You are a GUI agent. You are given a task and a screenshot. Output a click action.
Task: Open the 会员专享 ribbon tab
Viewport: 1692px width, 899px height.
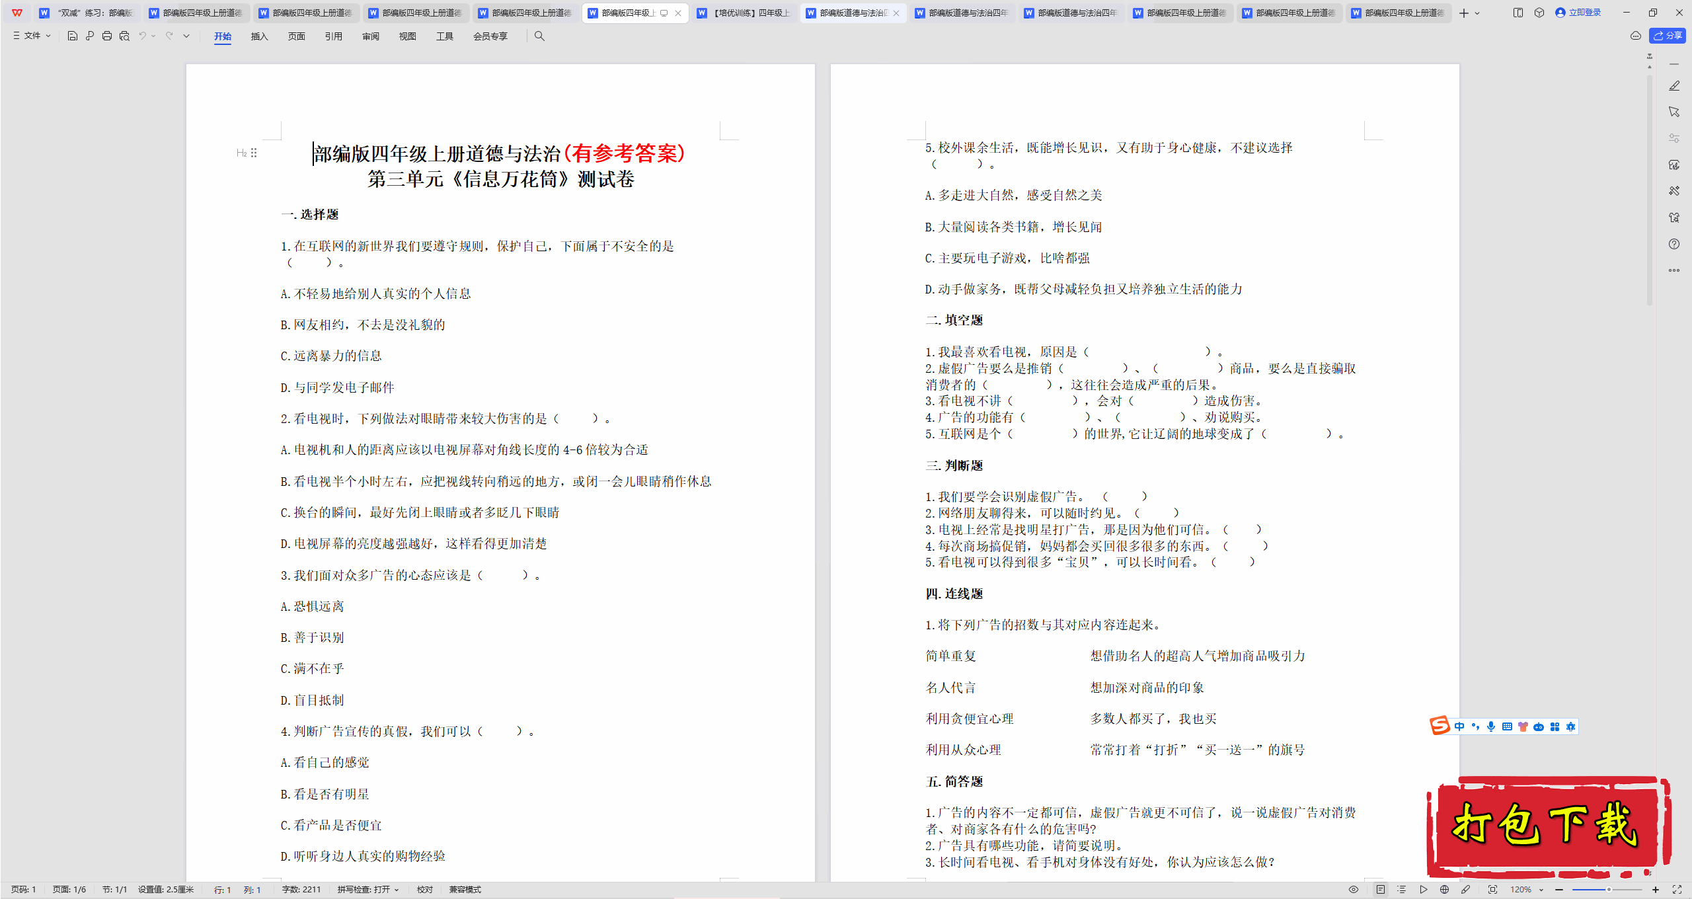[x=490, y=36]
